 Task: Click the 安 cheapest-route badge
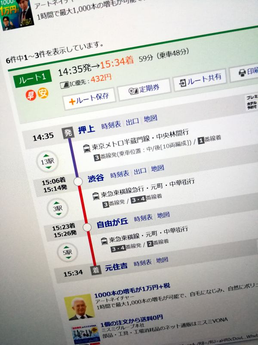(43, 93)
